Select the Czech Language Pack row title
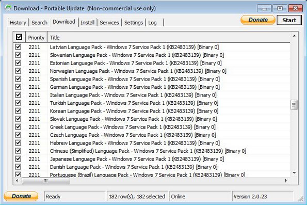 point(133,135)
